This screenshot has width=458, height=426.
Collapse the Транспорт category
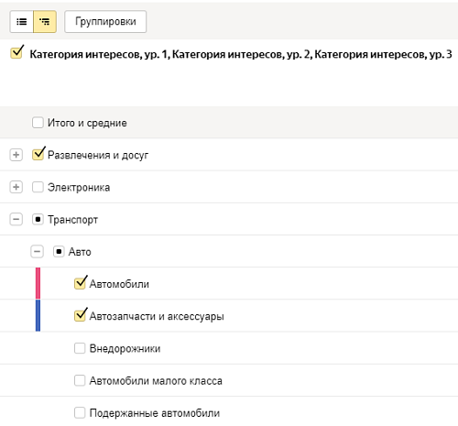(16, 219)
